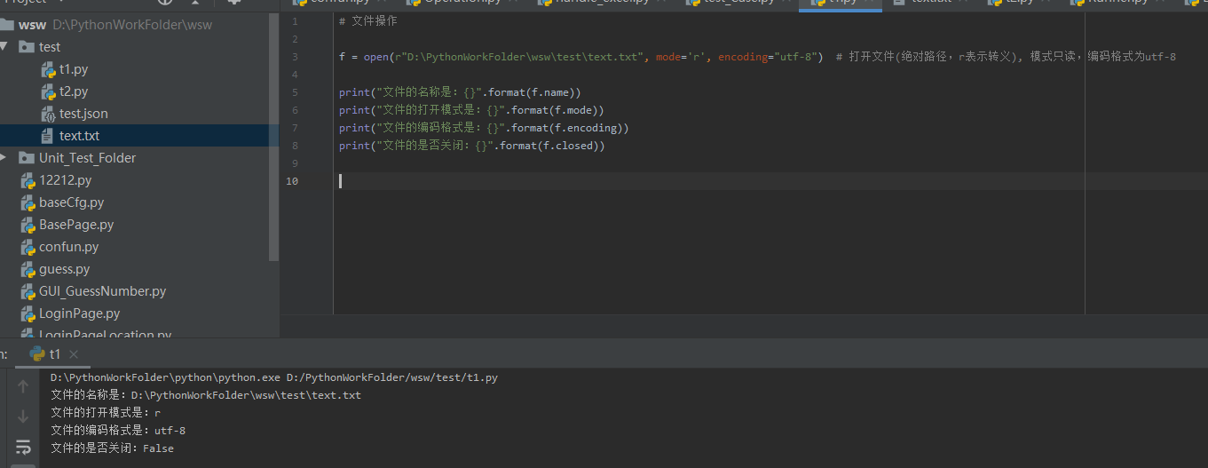Click gutter line number 3
Image resolution: width=1208 pixels, height=468 pixels.
295,57
